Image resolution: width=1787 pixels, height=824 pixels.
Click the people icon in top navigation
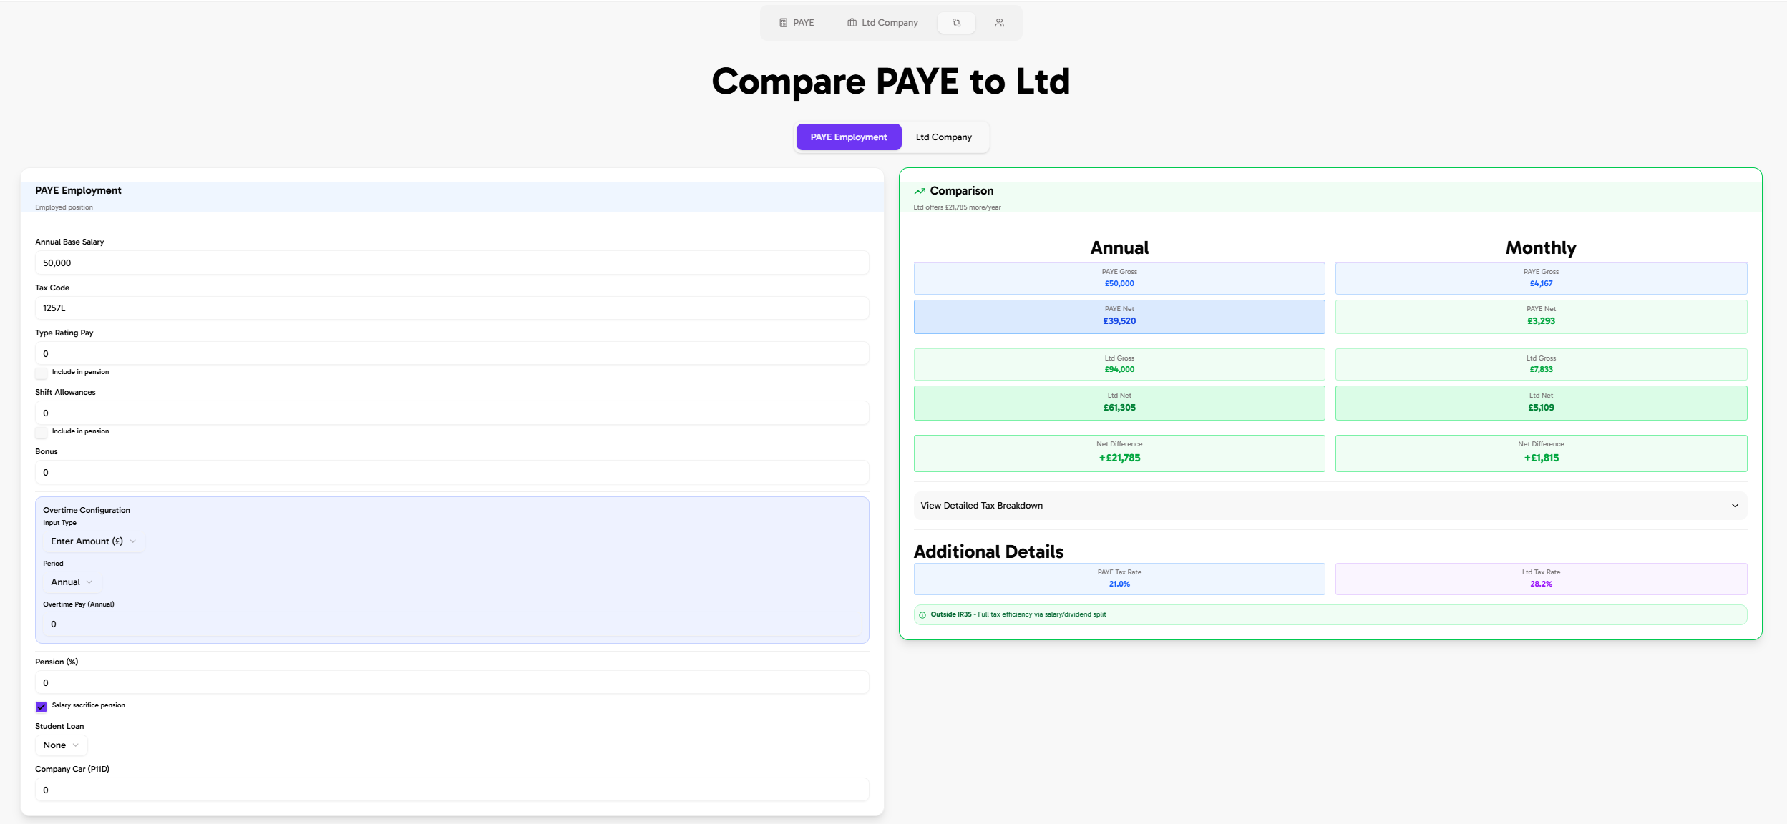pos(999,23)
